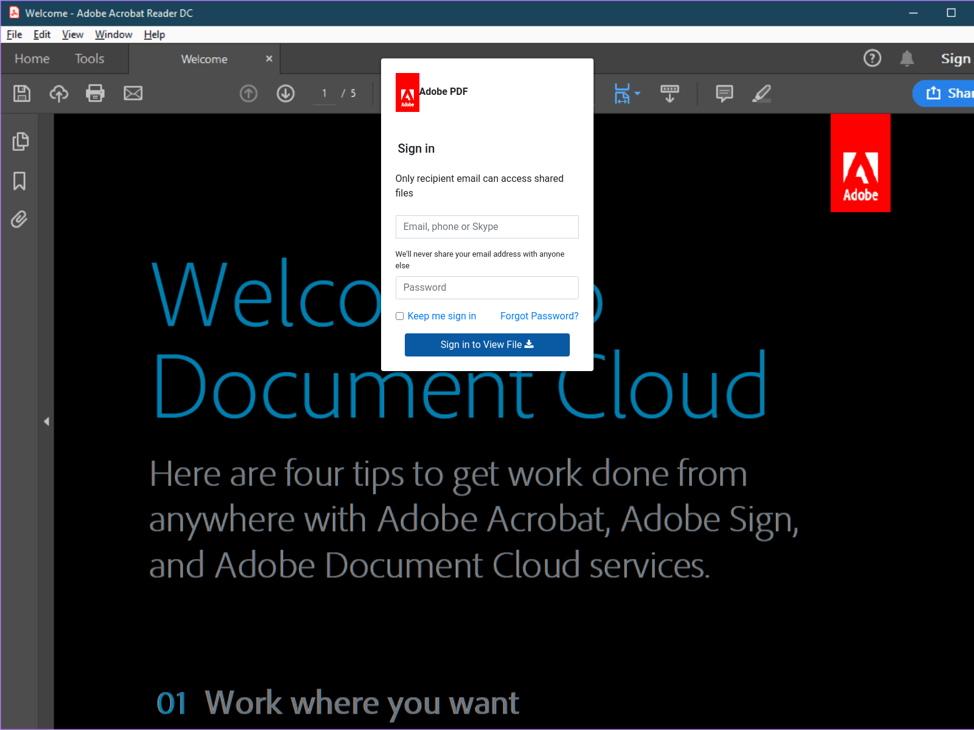
Task: Add a comment using the speech bubble icon
Action: [724, 93]
